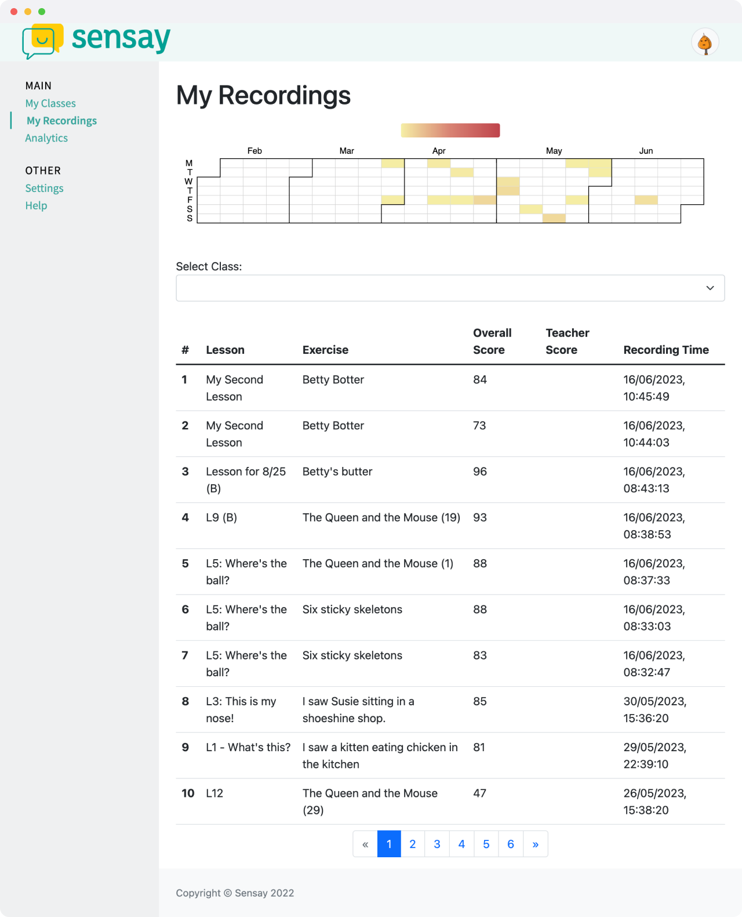Click the Sensay chat bubble logo
This screenshot has height=917, width=742.
[42, 41]
